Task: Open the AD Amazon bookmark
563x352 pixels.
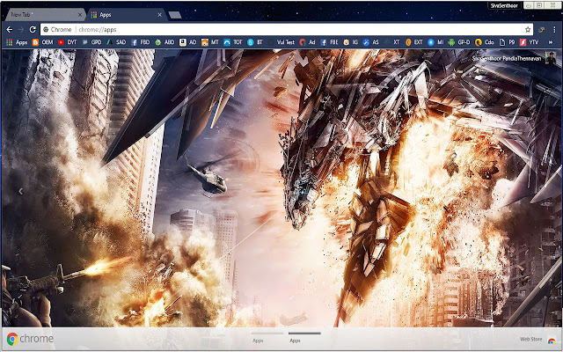Action: coord(187,42)
